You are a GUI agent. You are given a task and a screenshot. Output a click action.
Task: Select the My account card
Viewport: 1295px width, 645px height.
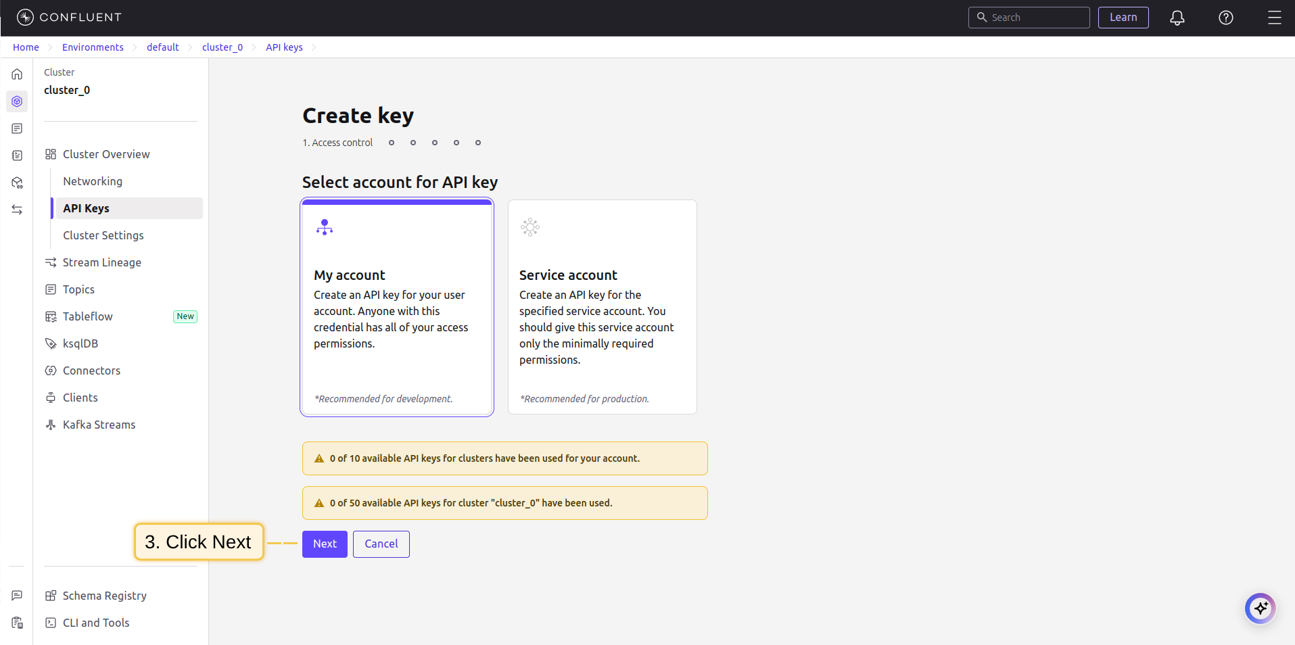397,307
